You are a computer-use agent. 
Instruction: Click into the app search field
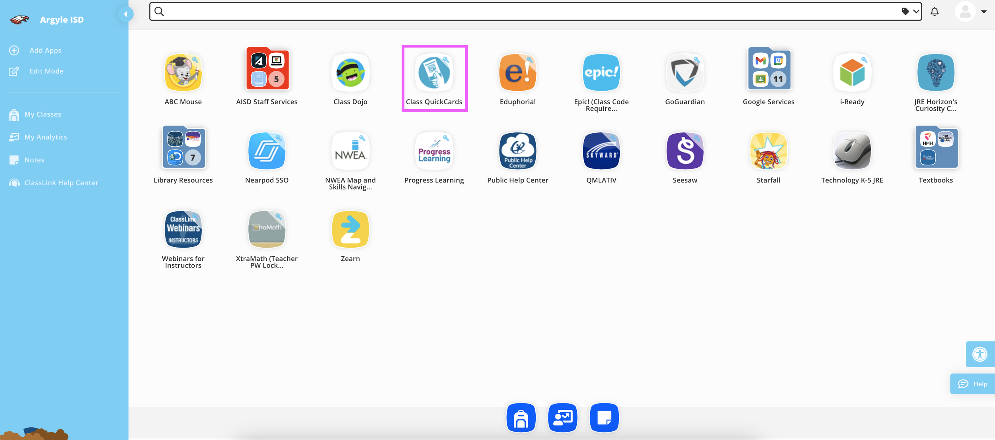(517, 12)
